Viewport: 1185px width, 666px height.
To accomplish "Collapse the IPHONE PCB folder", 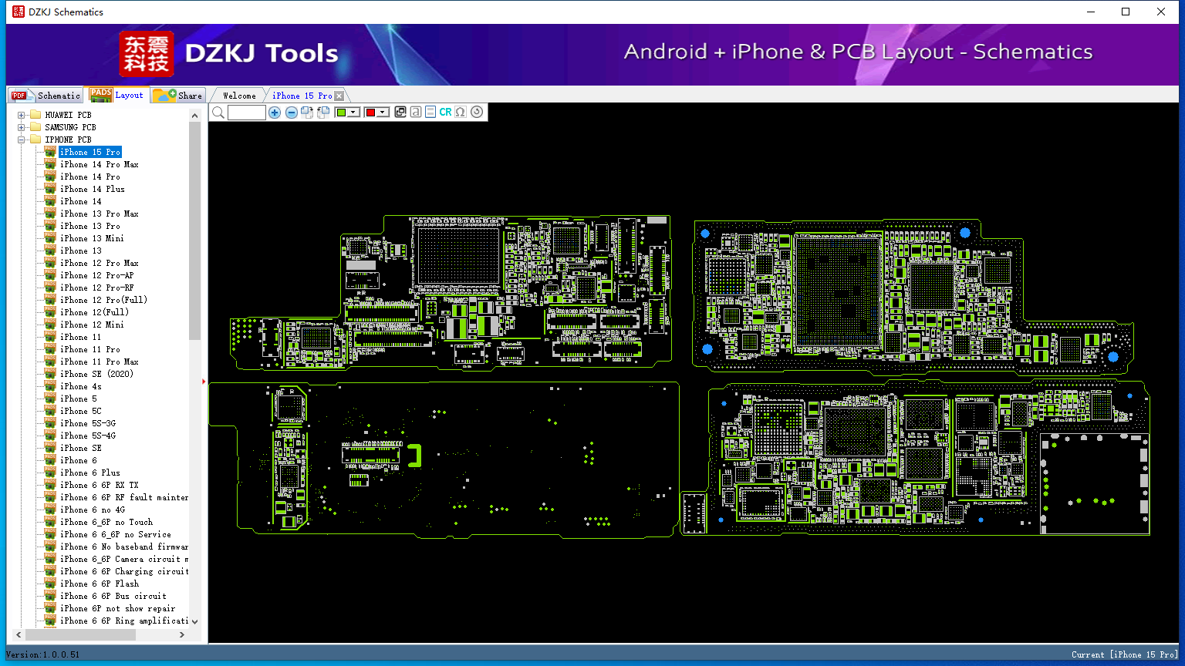I will tap(20, 139).
